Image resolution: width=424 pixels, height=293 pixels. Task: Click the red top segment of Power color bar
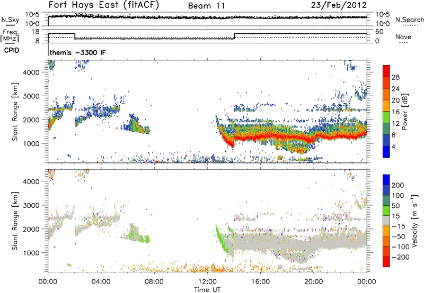(x=386, y=71)
